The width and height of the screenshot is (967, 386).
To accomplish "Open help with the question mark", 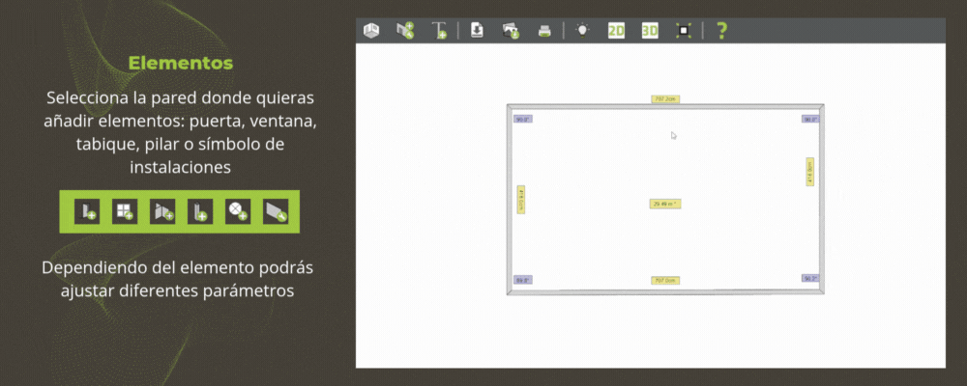I will coord(721,30).
